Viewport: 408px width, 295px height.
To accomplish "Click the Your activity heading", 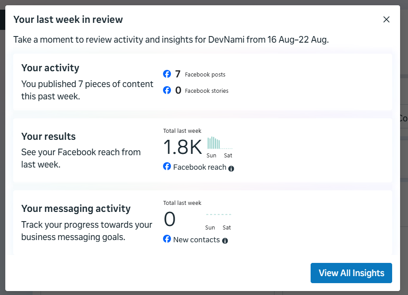I will [x=50, y=68].
